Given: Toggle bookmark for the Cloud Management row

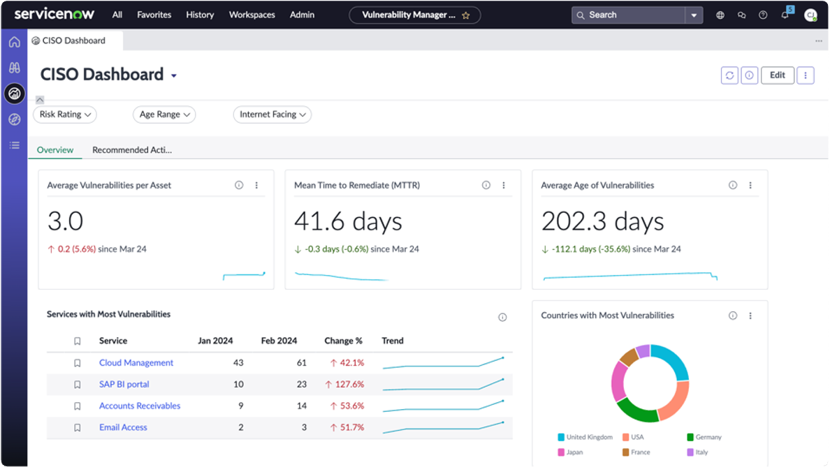Looking at the screenshot, I should pyautogui.click(x=78, y=363).
